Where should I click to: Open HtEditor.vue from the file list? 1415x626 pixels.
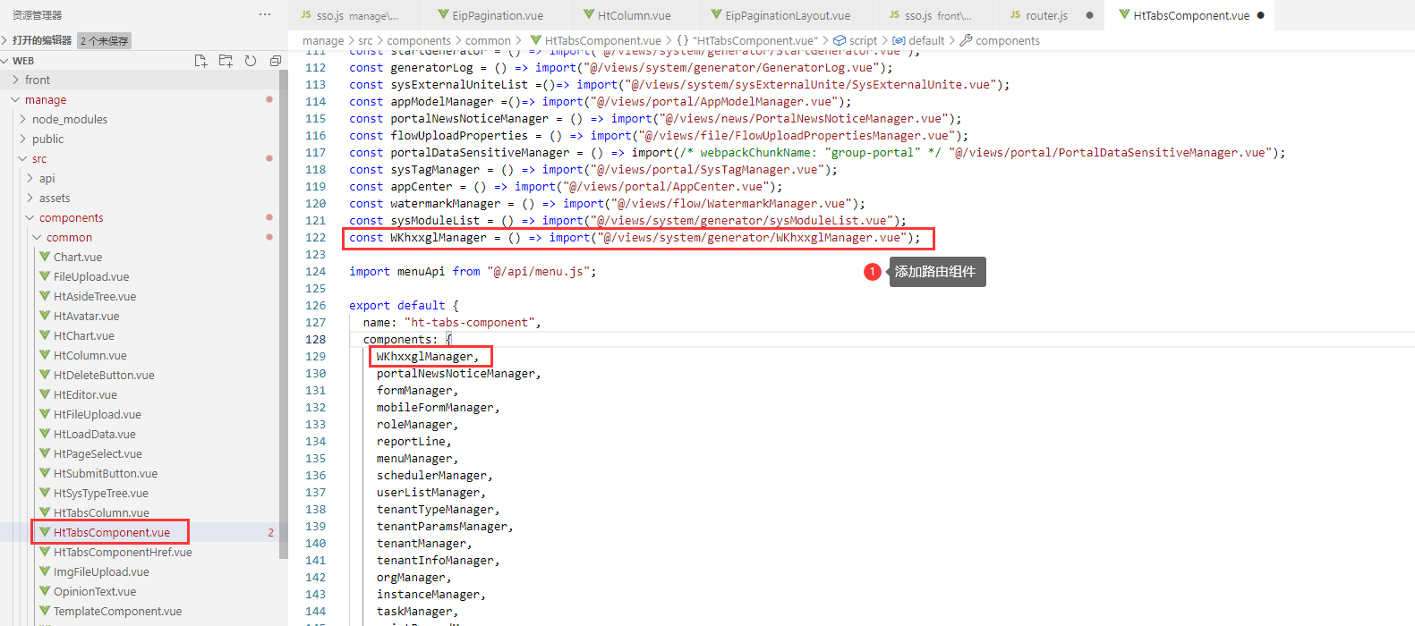pos(85,394)
